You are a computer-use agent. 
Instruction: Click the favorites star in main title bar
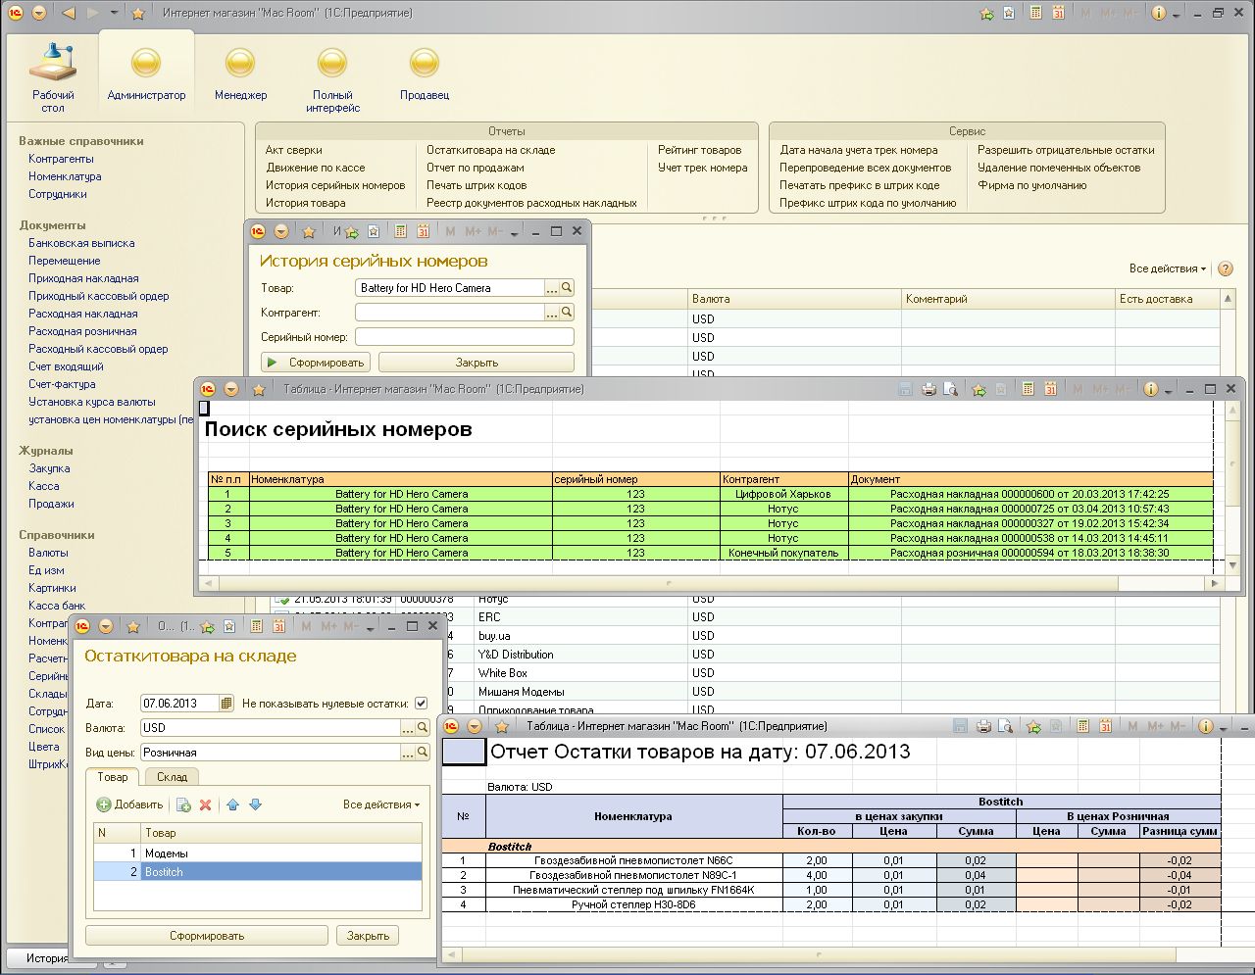pyautogui.click(x=138, y=13)
